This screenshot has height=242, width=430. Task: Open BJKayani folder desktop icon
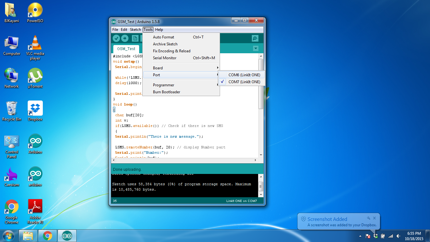click(x=12, y=13)
